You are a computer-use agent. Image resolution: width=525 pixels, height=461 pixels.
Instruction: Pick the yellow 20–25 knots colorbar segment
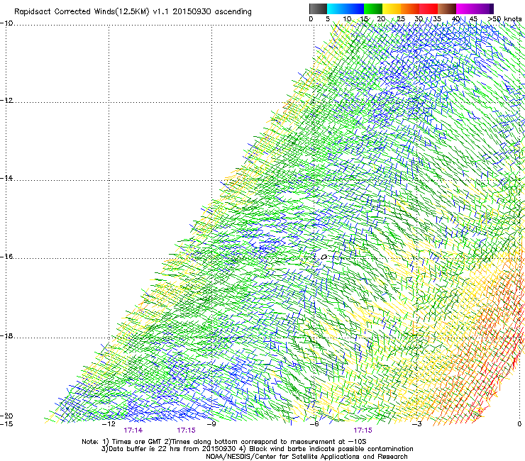pyautogui.click(x=392, y=9)
